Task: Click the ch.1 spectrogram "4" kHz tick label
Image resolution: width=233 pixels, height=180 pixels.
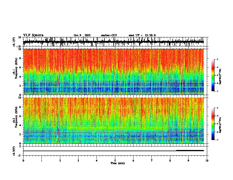Action: (x=21, y=77)
